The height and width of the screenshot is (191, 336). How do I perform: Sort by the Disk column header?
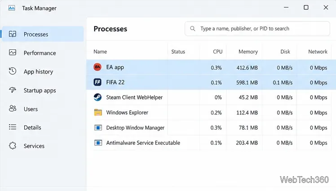pos(285,52)
